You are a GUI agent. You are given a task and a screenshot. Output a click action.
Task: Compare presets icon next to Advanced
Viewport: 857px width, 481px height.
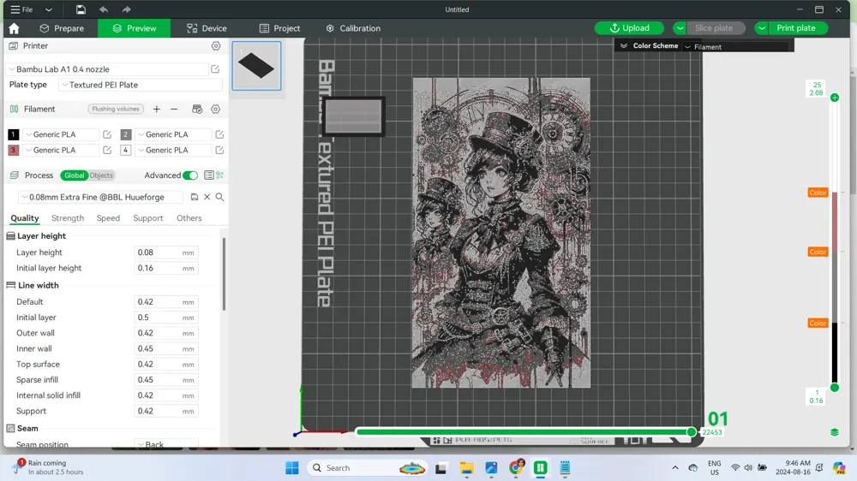tap(219, 175)
